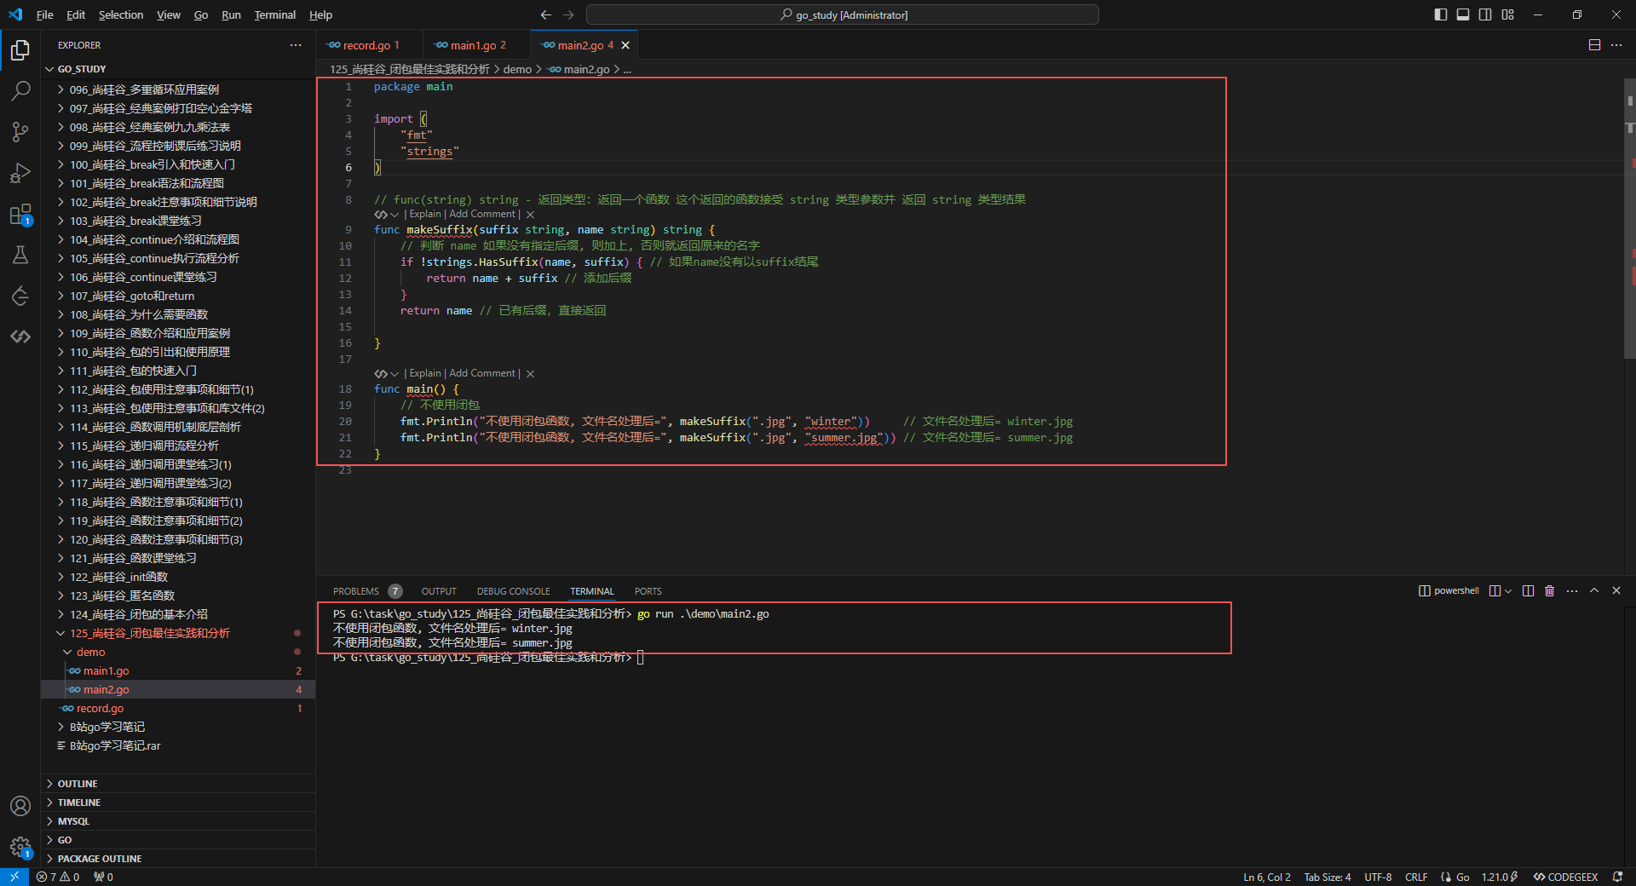Click the go_study command center search box

click(843, 14)
